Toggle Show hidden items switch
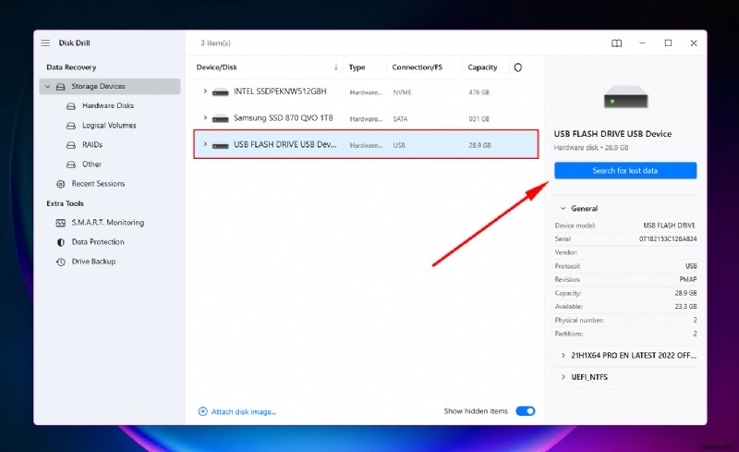 pos(525,411)
